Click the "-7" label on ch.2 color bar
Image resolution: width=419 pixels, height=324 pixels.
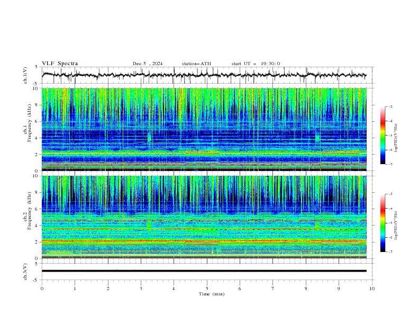point(390,252)
